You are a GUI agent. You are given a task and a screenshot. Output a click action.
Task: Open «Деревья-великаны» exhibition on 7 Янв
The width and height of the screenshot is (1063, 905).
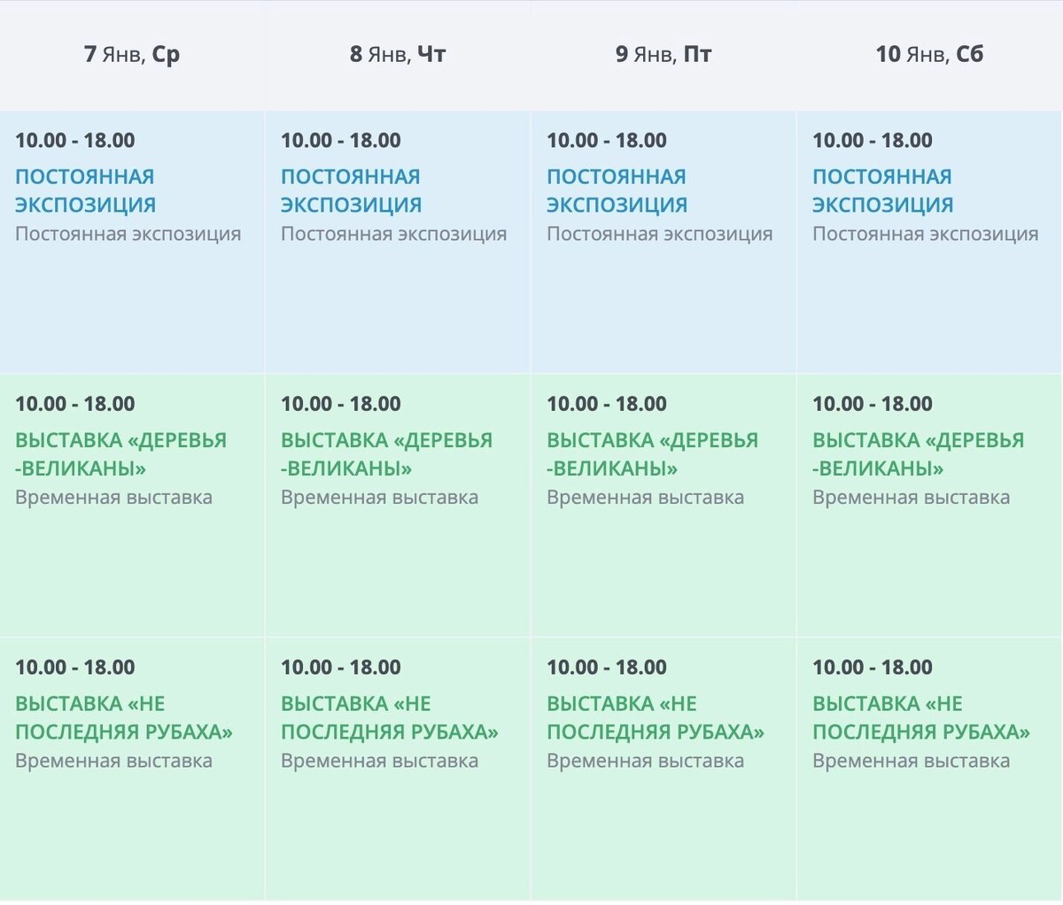pos(120,454)
